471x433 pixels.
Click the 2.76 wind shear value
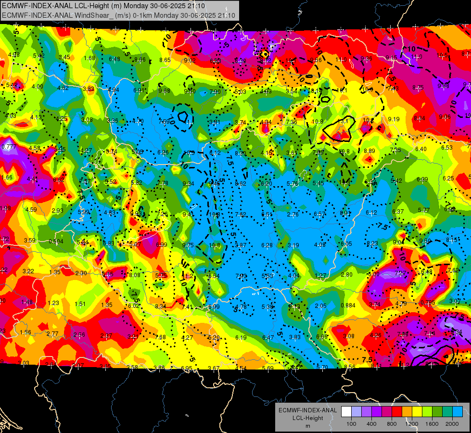coord(293,214)
